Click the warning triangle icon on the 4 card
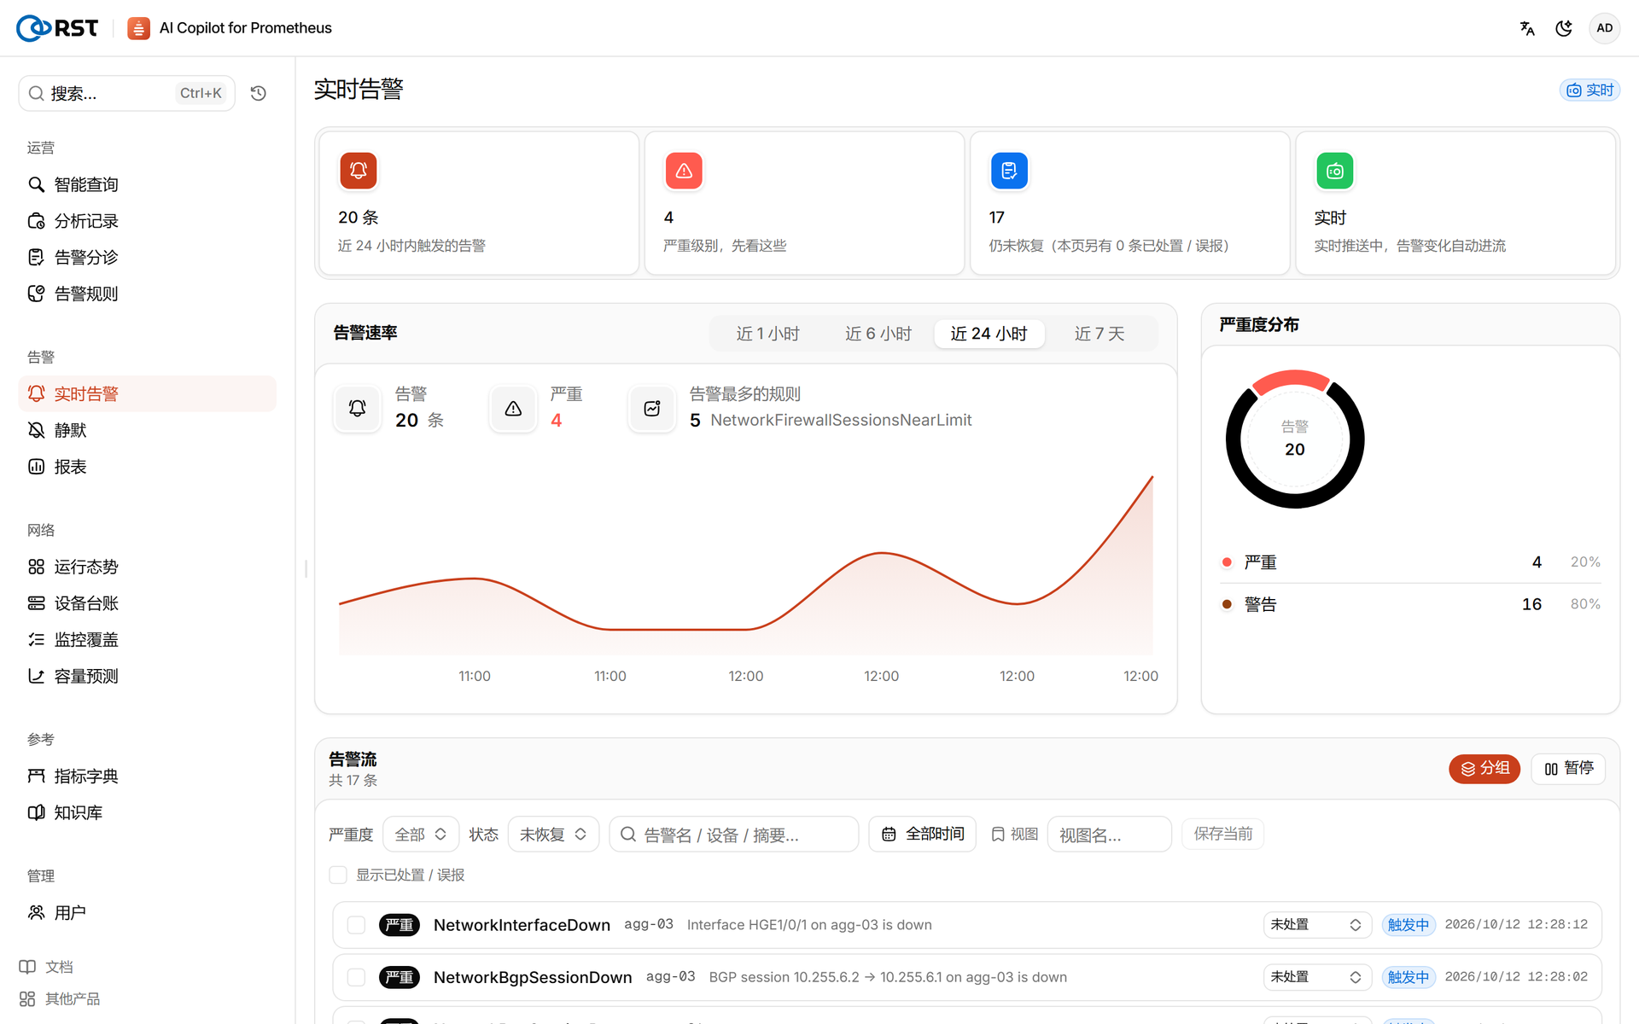Viewport: 1639px width, 1024px height. tap(684, 171)
